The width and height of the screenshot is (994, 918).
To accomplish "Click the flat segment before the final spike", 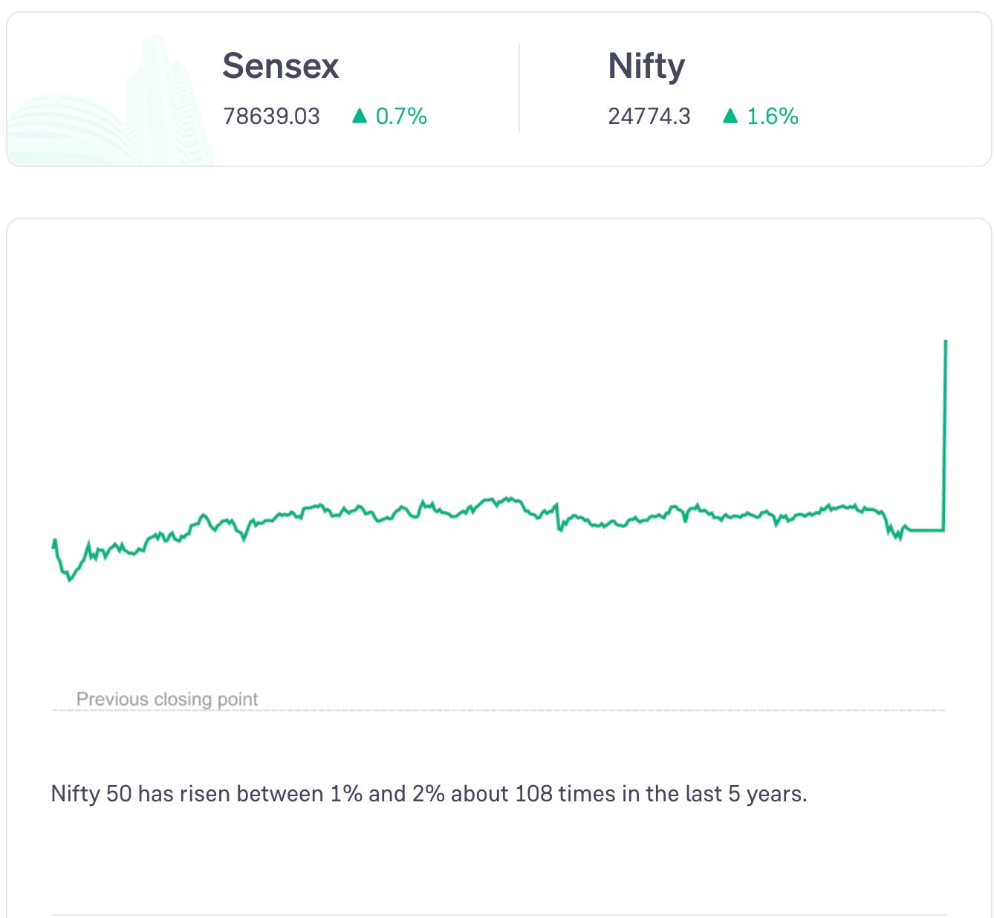I will pos(926,530).
